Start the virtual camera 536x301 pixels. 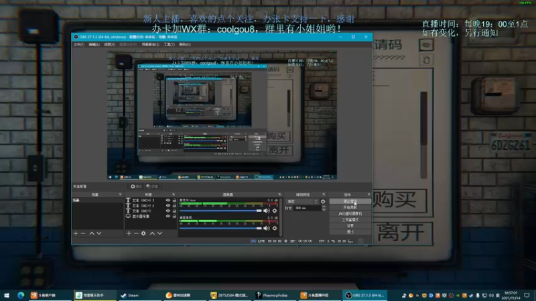pyautogui.click(x=350, y=213)
